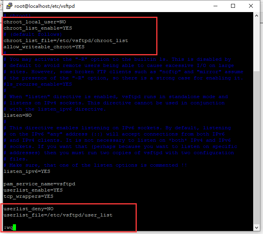Click the userlist_file=/etc/vsftpd/user_list line

(58, 215)
